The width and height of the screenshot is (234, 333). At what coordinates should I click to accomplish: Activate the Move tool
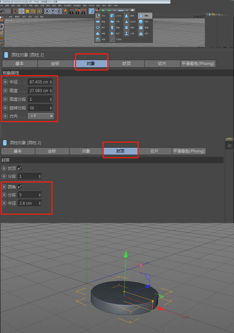21,11
